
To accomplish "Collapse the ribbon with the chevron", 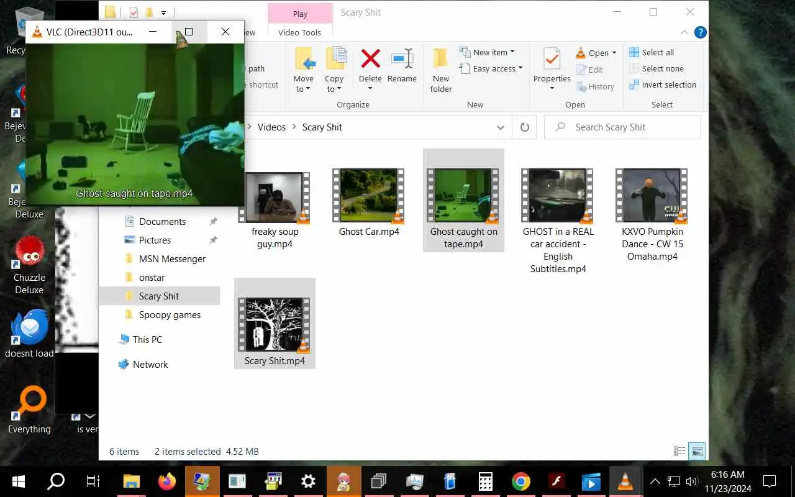I will click(x=684, y=32).
